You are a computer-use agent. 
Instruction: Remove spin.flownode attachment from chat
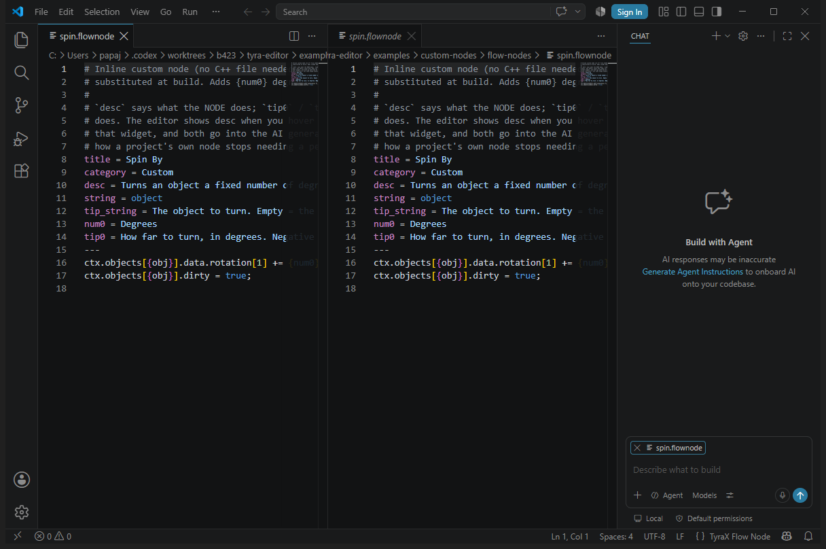tap(637, 448)
